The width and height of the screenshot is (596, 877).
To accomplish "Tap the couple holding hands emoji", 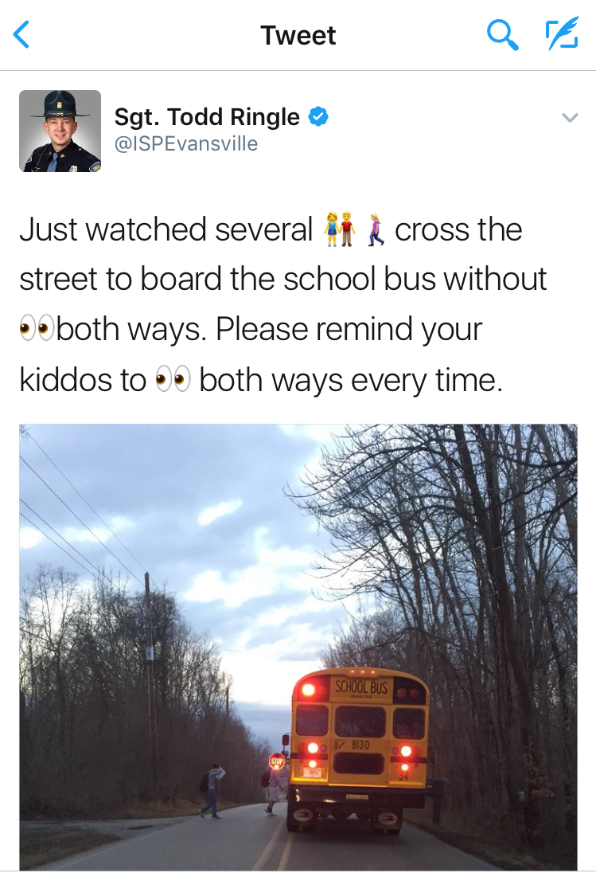I will pyautogui.click(x=340, y=229).
